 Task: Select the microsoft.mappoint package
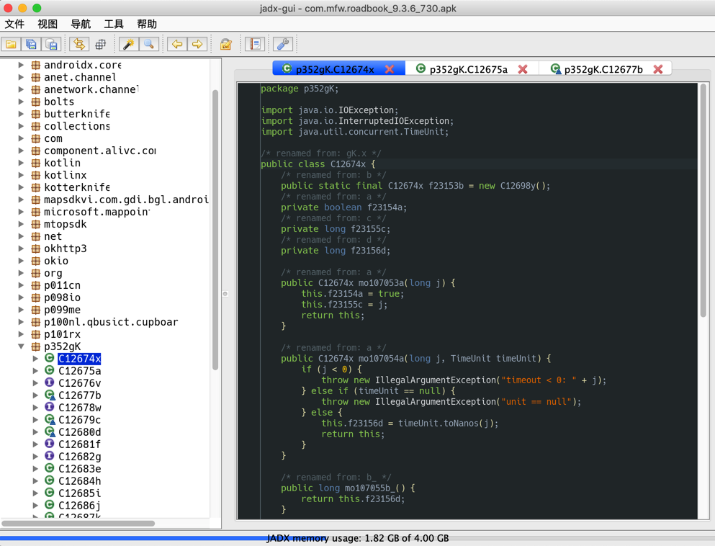[x=96, y=212]
